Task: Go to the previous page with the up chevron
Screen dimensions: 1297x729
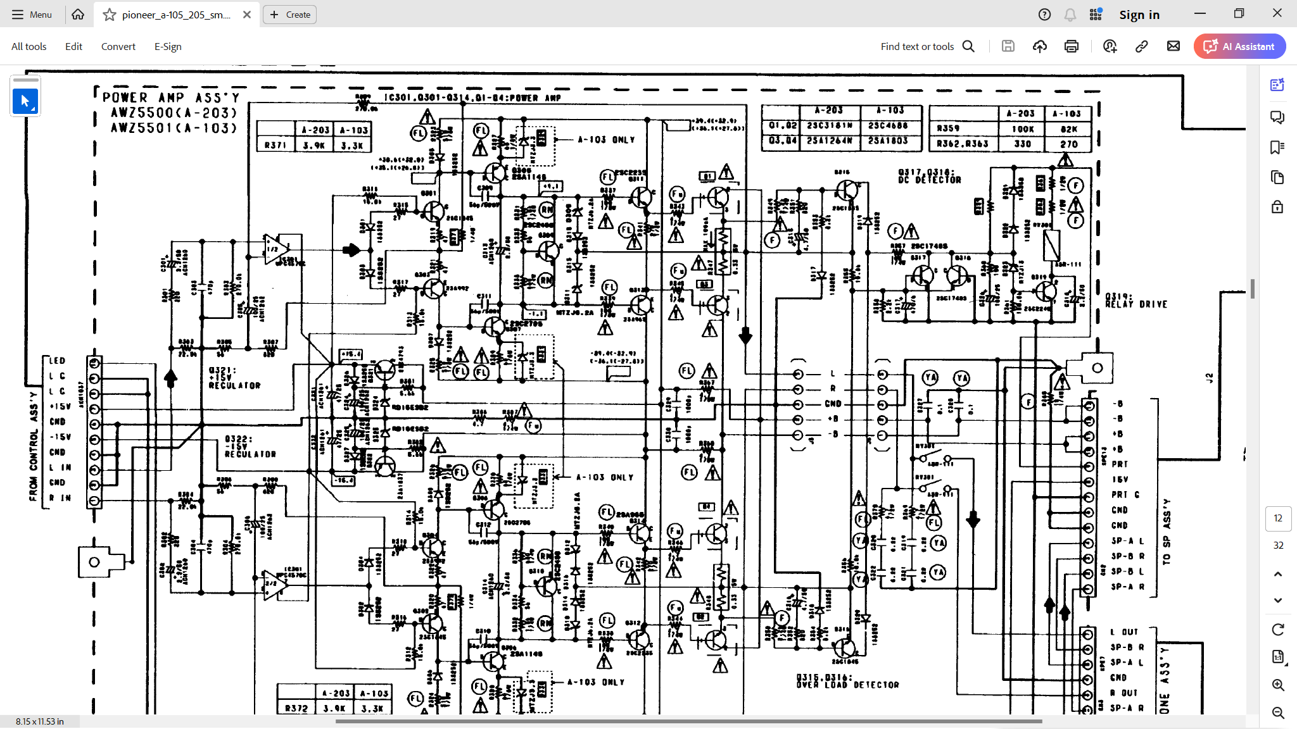Action: point(1278,575)
